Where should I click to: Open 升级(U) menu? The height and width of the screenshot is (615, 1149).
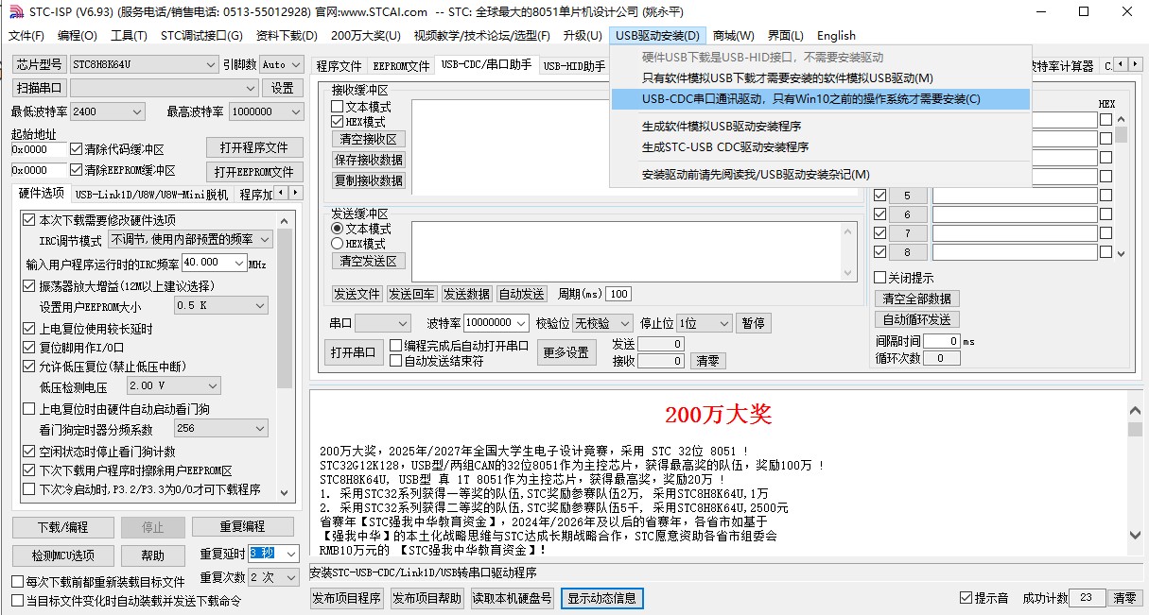(583, 36)
